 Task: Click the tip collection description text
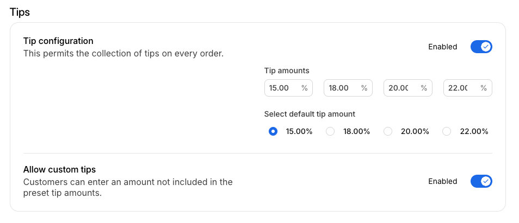point(123,54)
